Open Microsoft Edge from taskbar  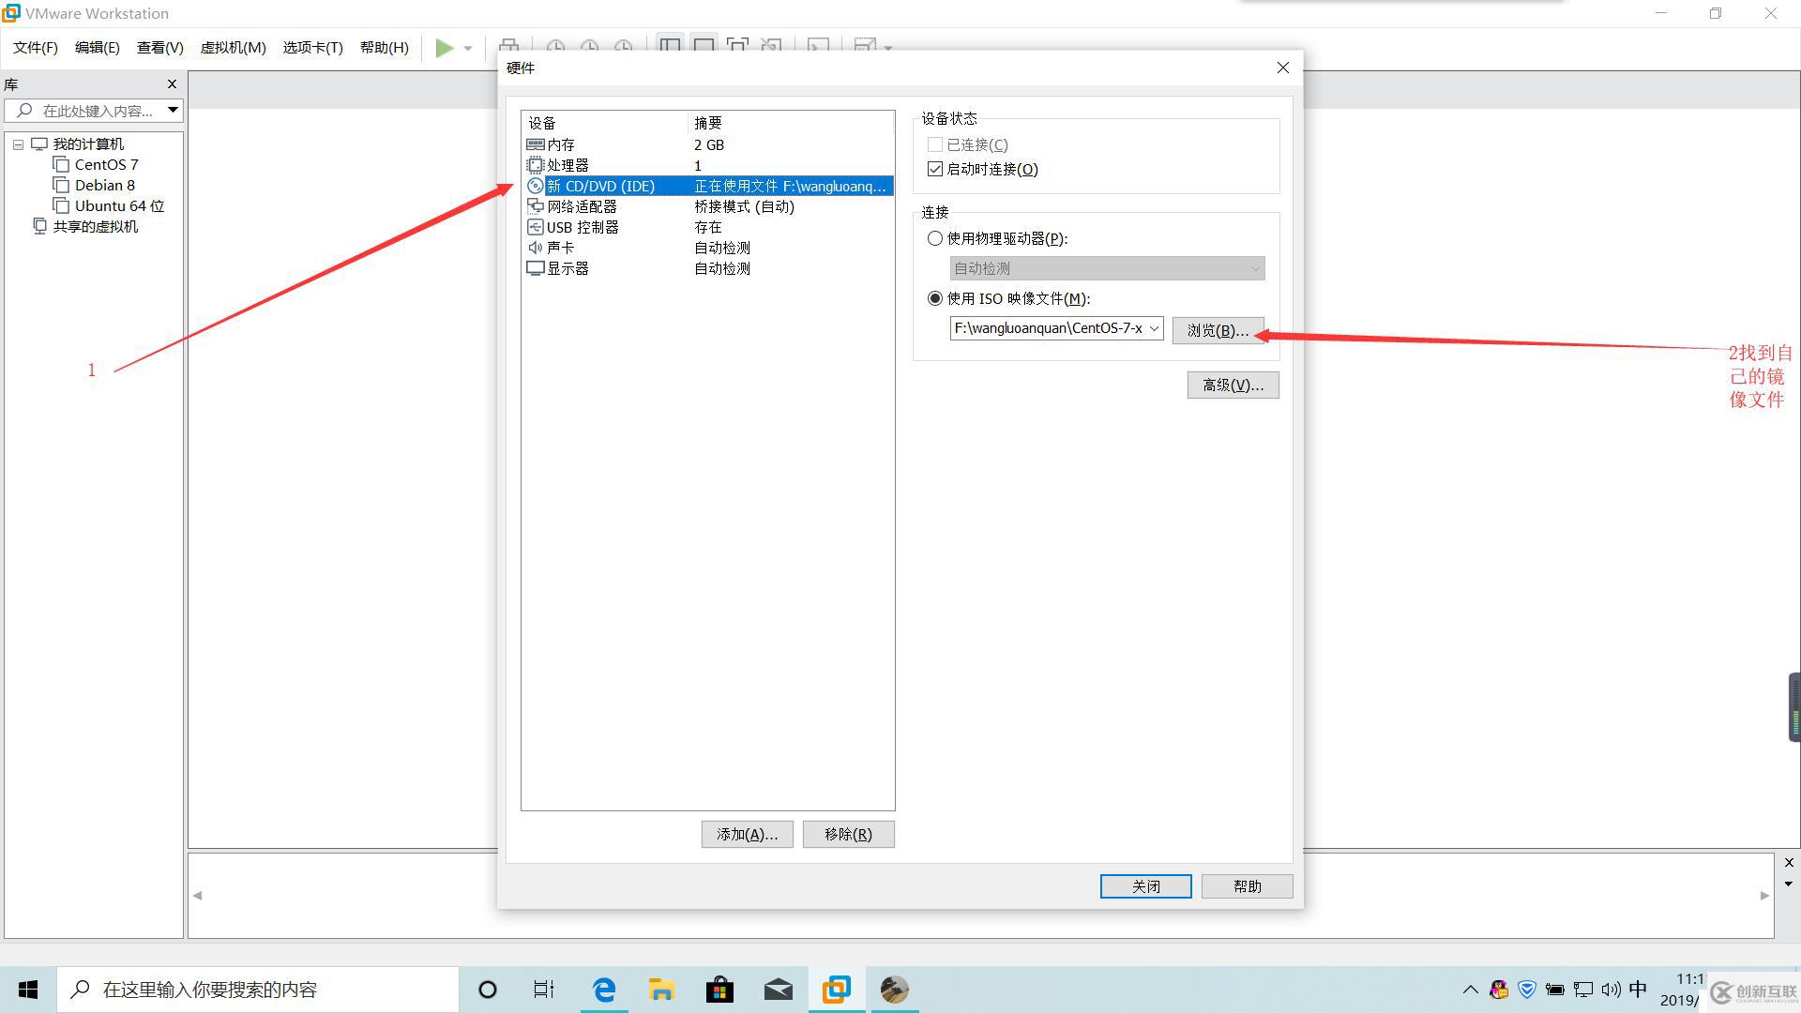[x=604, y=990]
